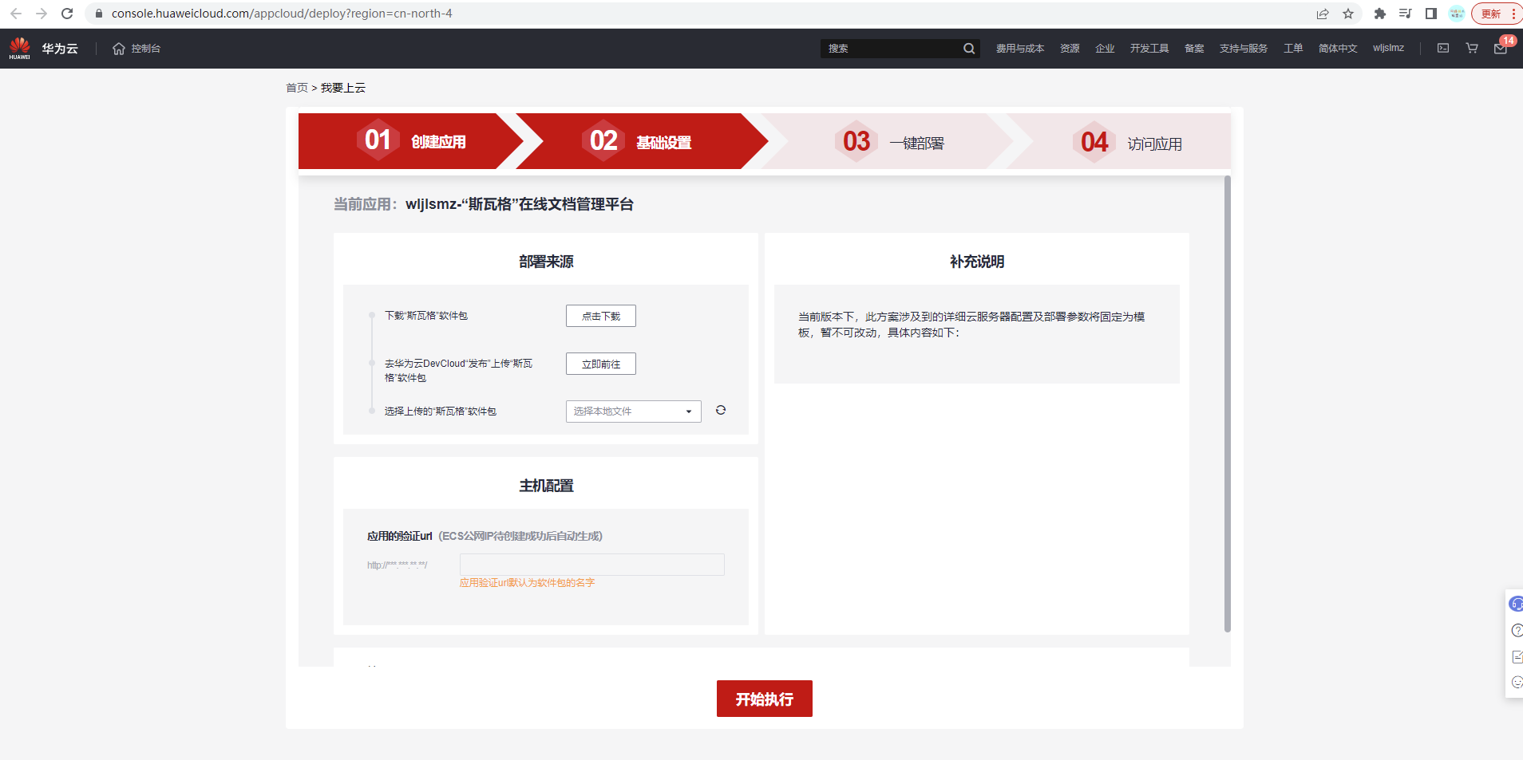This screenshot has height=760, width=1523.
Task: Open 开发工具 menu
Action: tap(1149, 49)
